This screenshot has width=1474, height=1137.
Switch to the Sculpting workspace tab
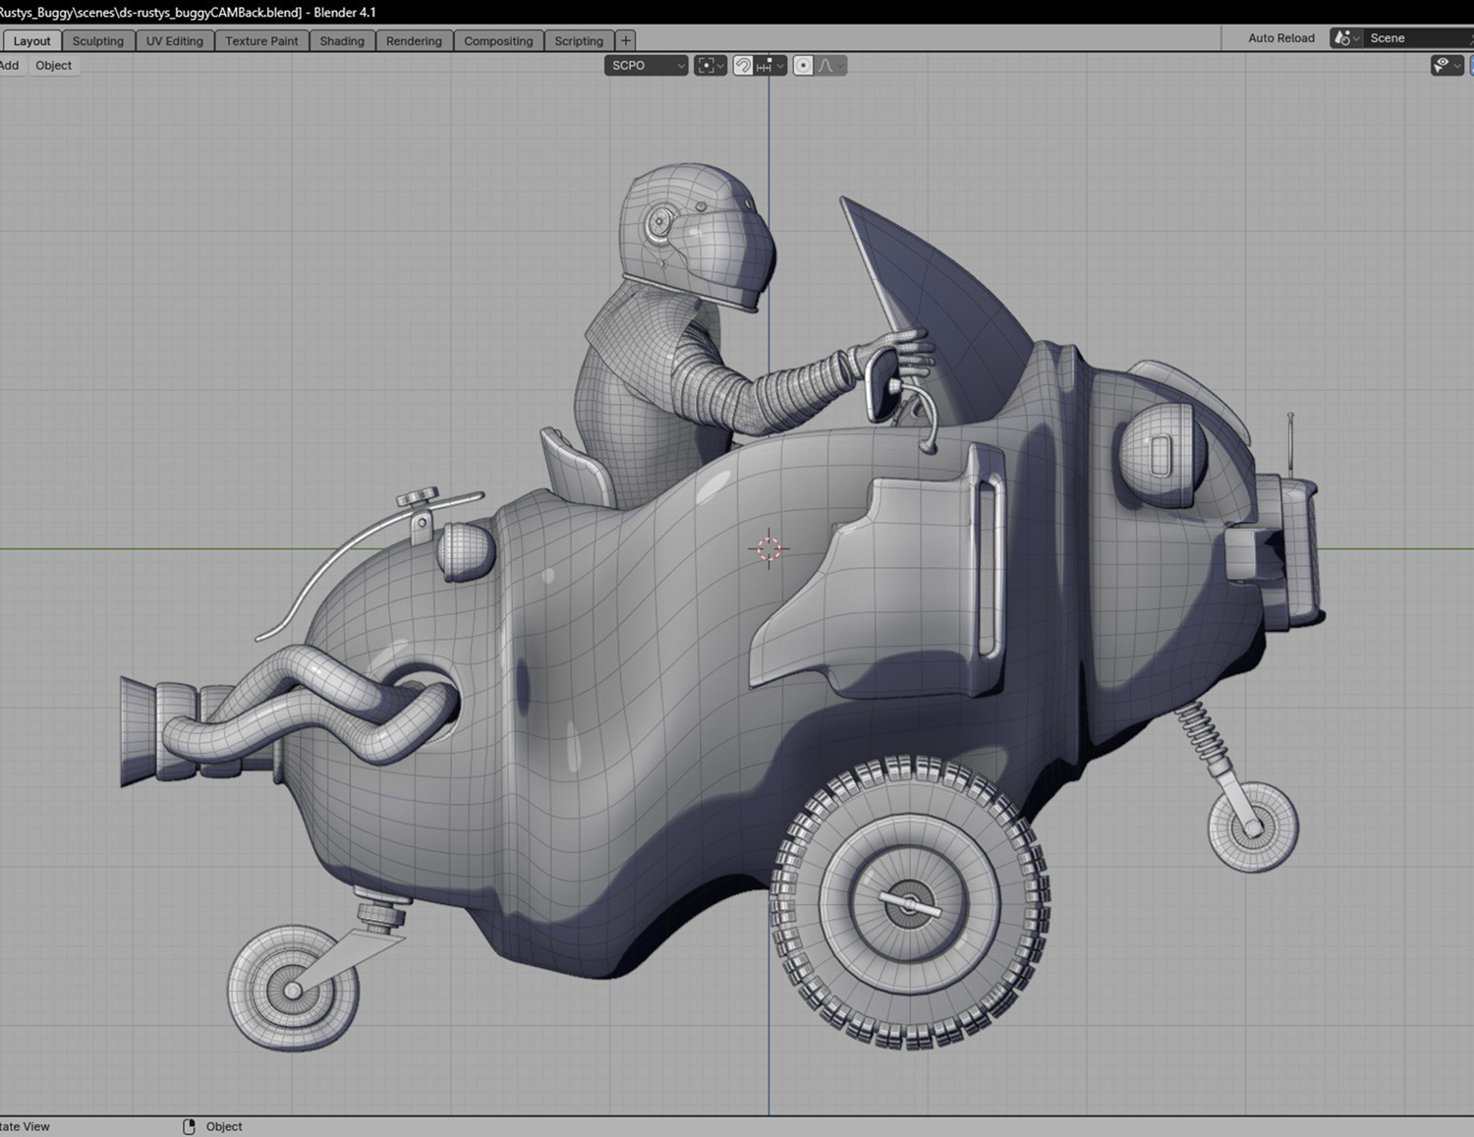click(x=98, y=41)
